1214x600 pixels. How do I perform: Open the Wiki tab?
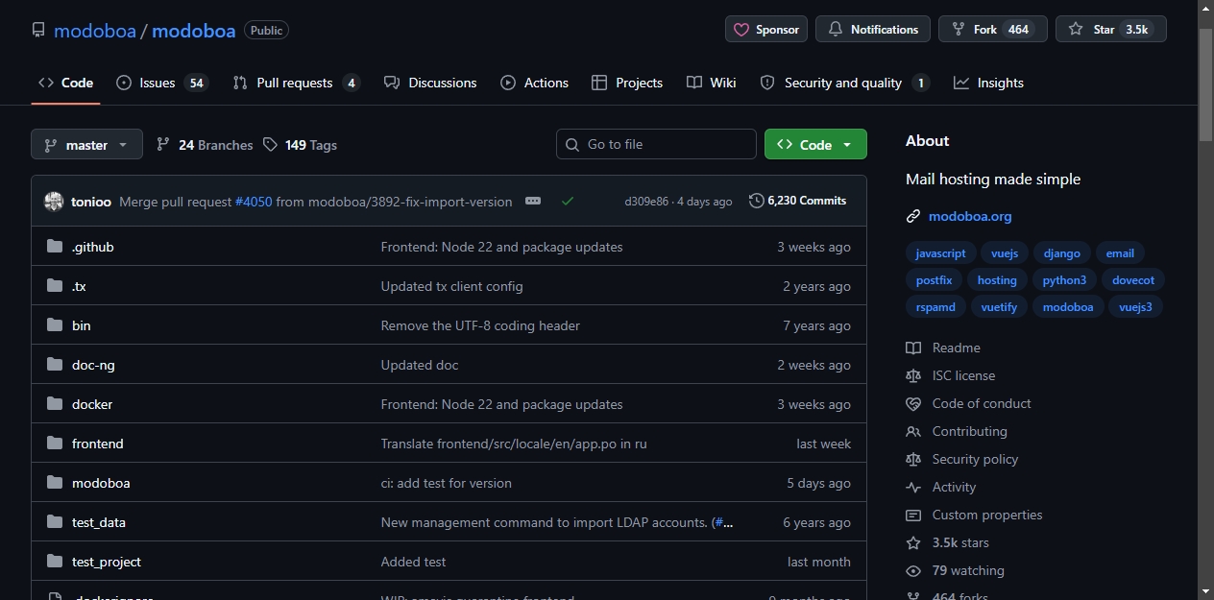(712, 83)
